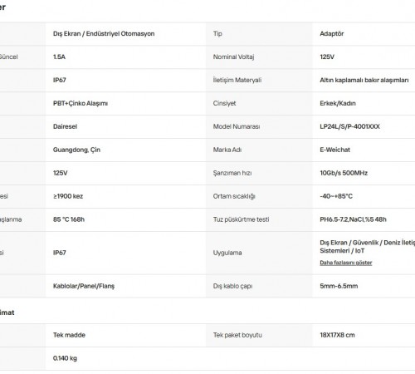This screenshot has height=374, width=415.
Task: Select the 'PH6.5-7.2,NaCl,%5 48h' value
Action: tap(353, 219)
